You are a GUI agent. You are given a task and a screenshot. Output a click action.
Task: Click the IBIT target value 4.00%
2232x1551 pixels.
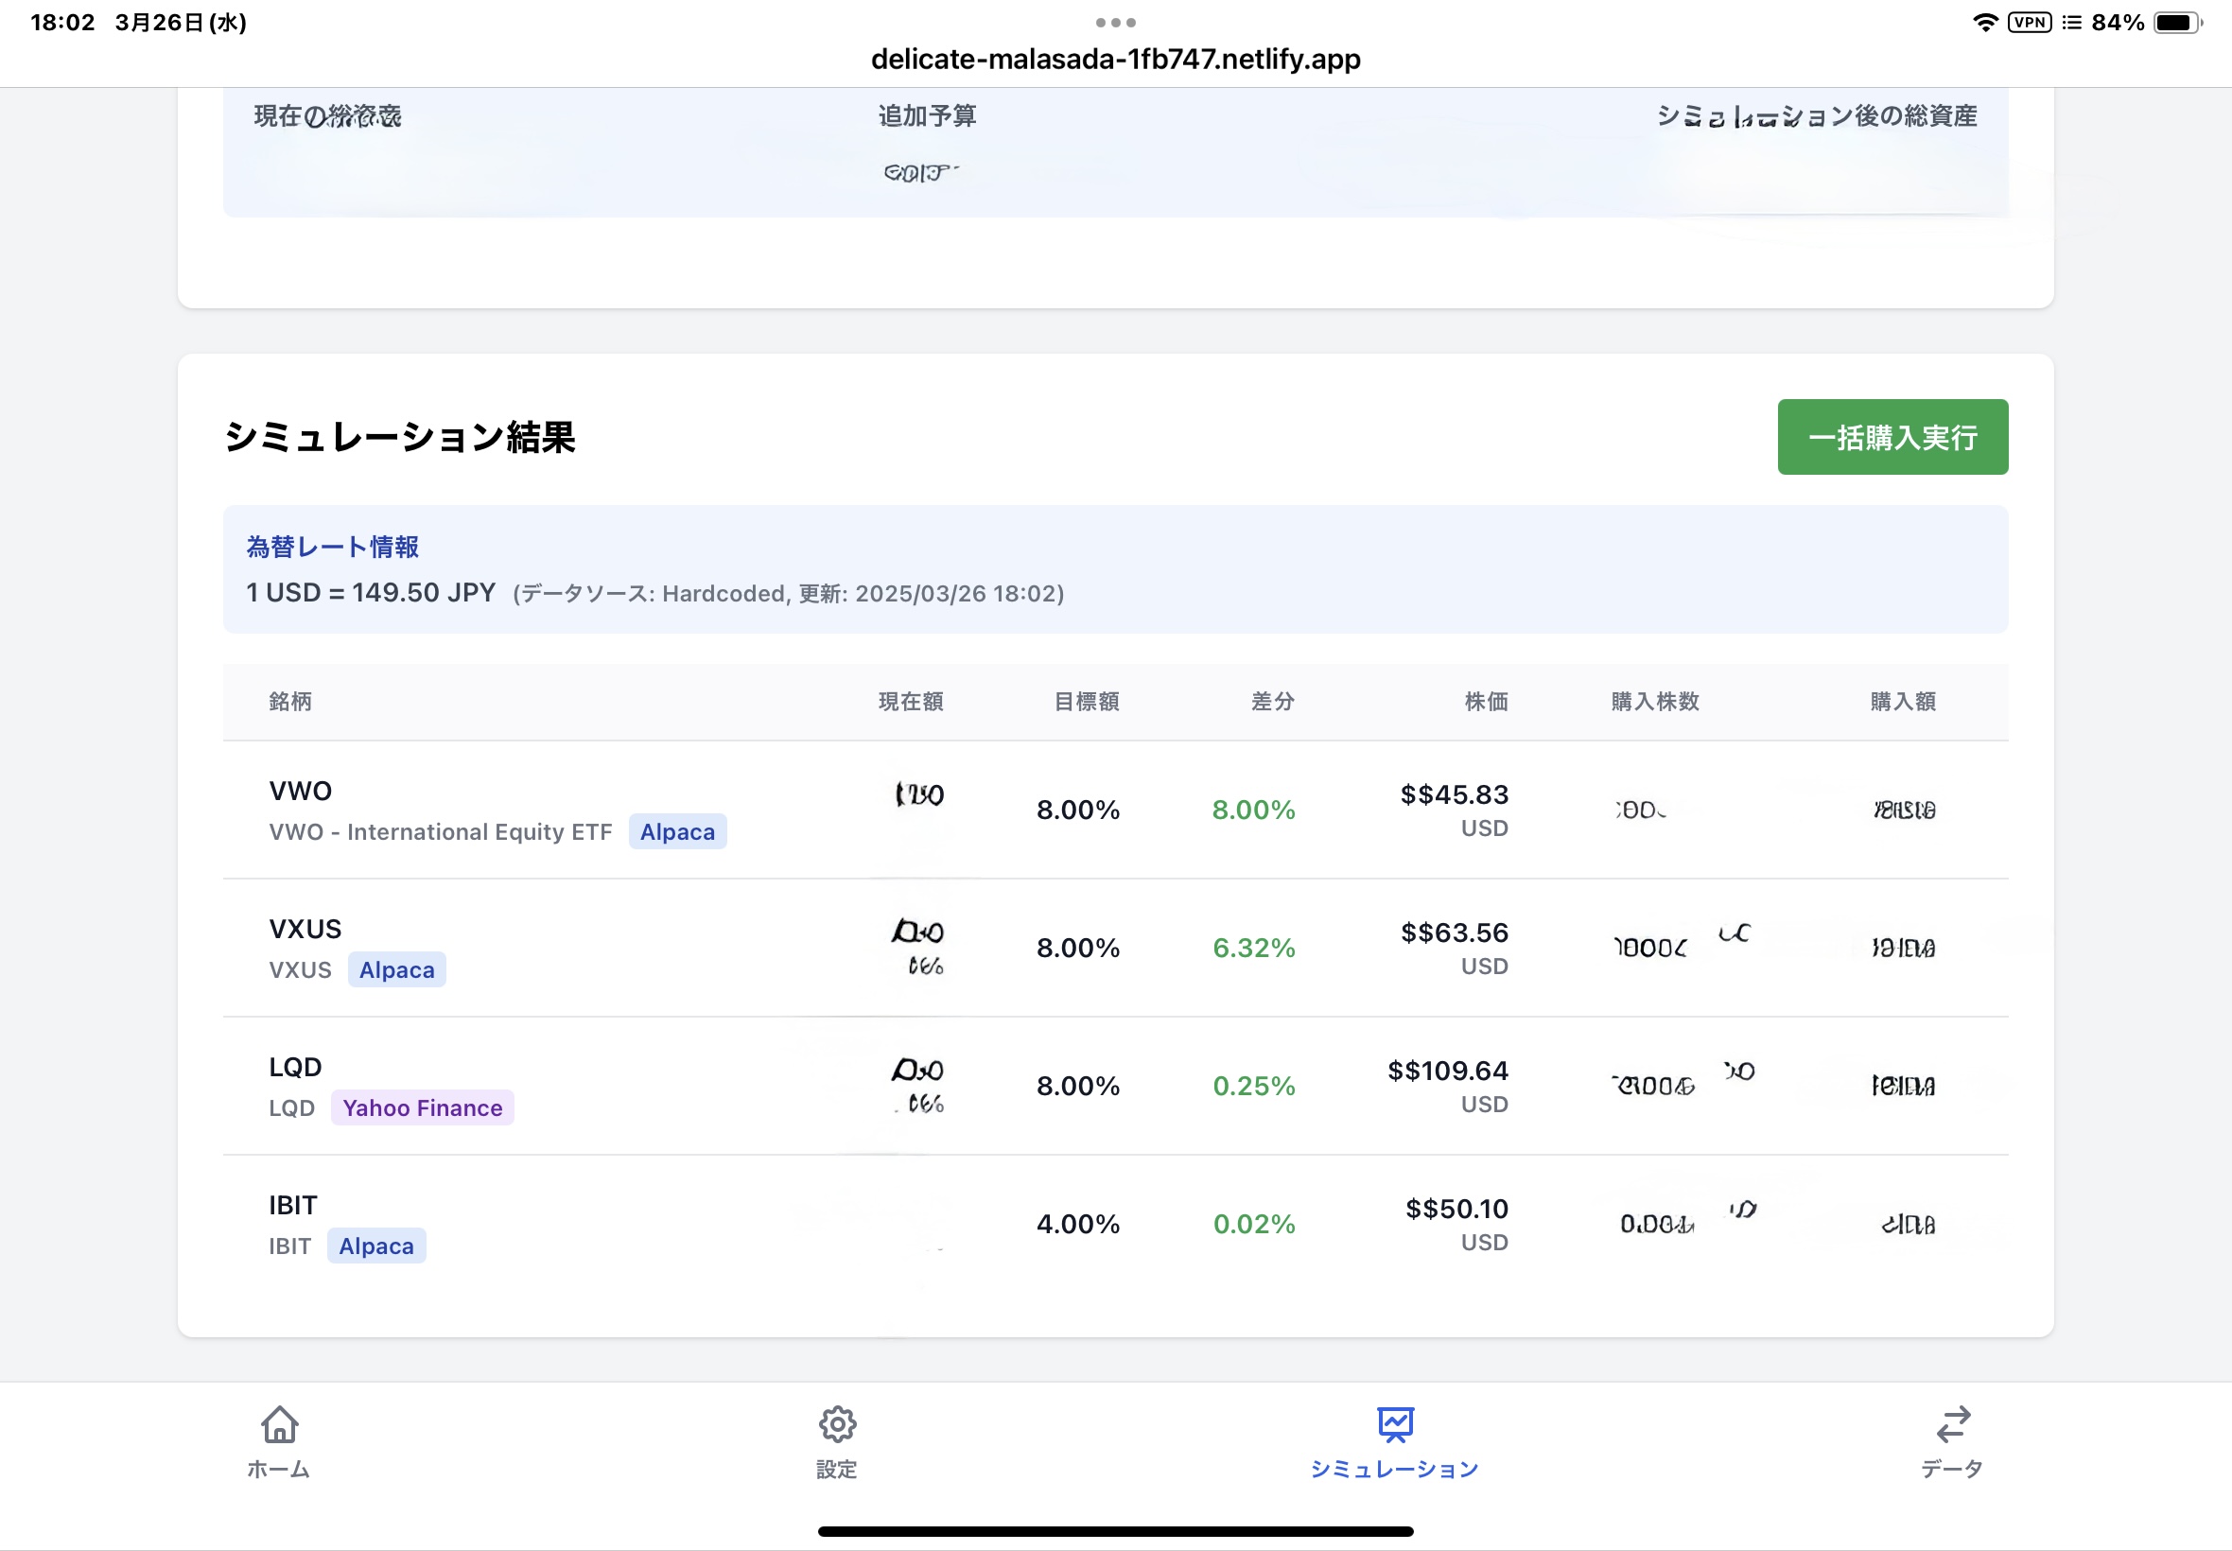(1077, 1224)
